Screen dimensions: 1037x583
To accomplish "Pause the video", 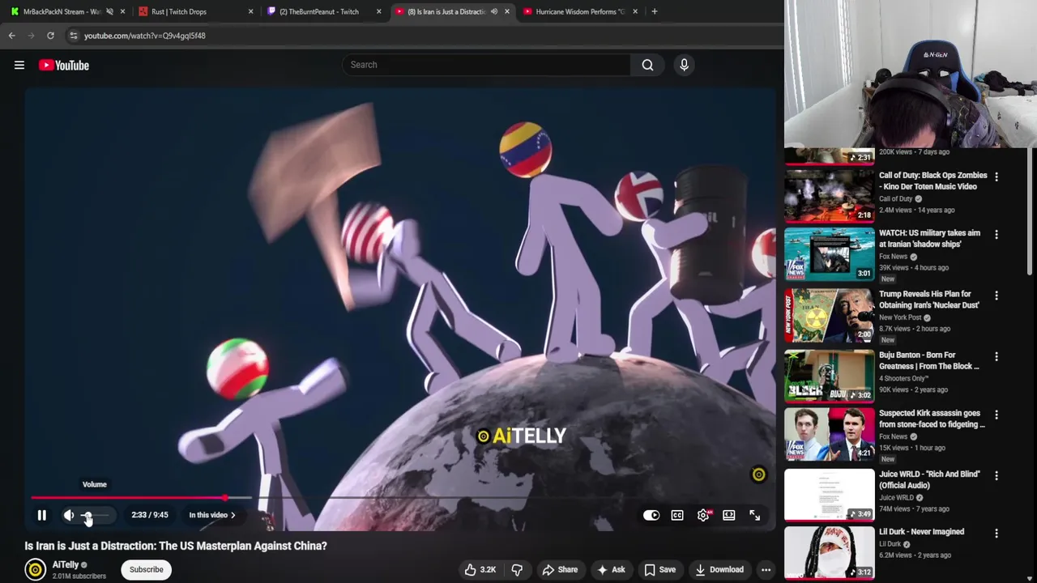I will (x=42, y=515).
